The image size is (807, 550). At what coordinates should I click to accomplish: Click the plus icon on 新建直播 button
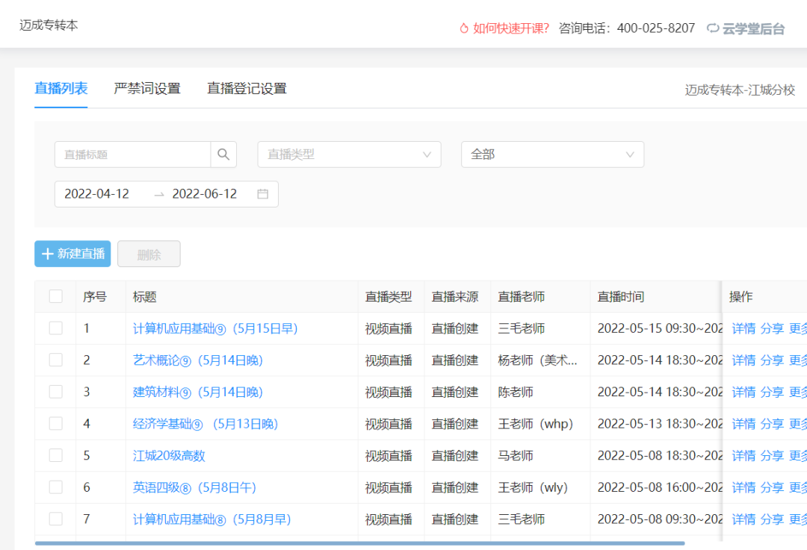tap(46, 254)
